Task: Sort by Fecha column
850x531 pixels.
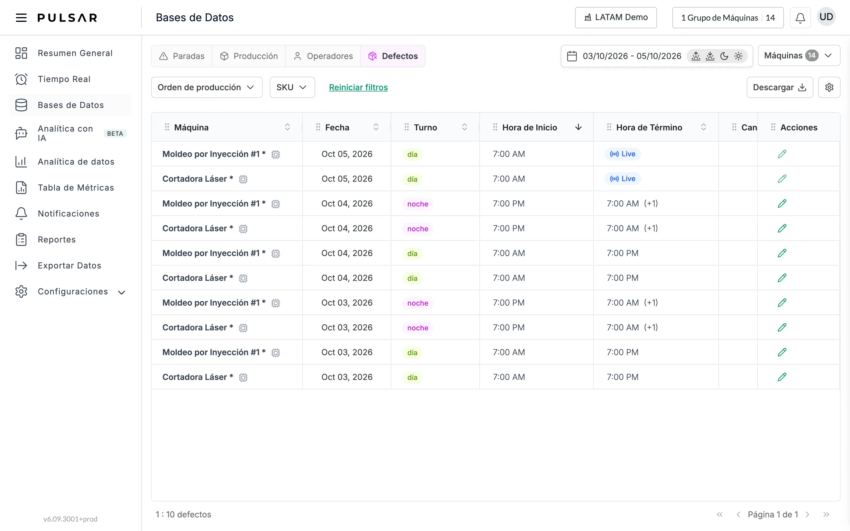Action: (x=376, y=127)
